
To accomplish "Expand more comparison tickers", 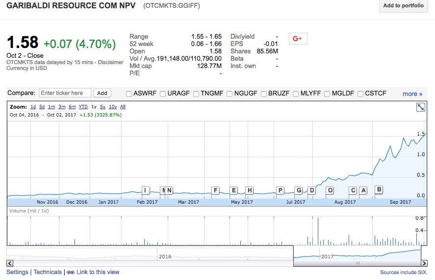I will pos(412,93).
